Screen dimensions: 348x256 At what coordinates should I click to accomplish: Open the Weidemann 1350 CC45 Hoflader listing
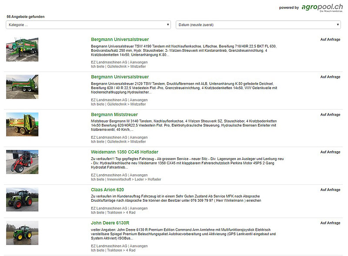pyautogui.click(x=124, y=152)
